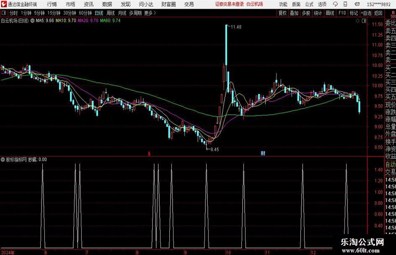Click the 复权 button

282,13
